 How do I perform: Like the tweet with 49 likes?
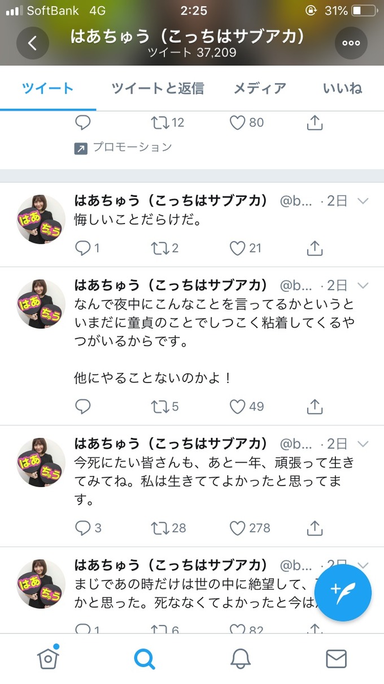point(237,406)
